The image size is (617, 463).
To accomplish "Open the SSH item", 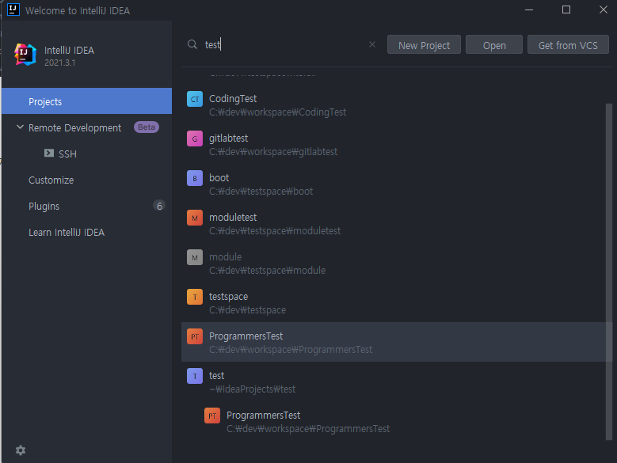I will [67, 154].
